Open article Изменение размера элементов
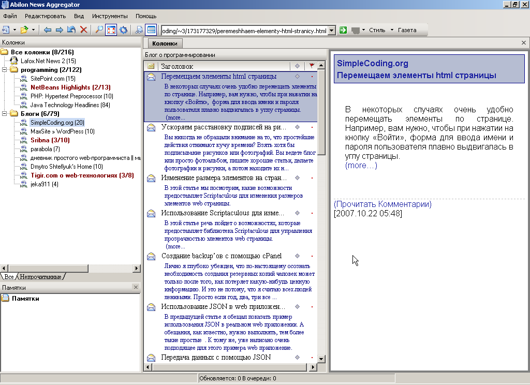This screenshot has width=530, height=385. coord(224,178)
